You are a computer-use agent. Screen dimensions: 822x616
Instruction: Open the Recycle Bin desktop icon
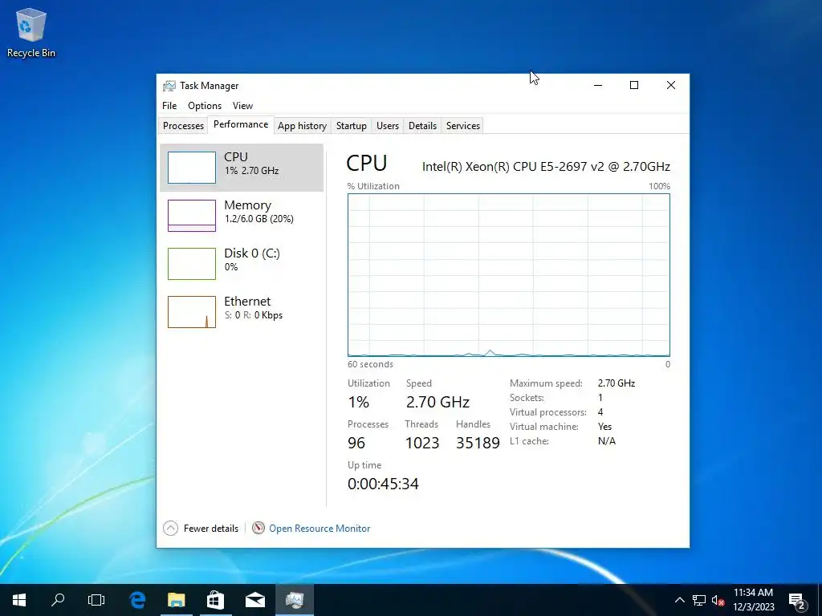click(x=31, y=32)
